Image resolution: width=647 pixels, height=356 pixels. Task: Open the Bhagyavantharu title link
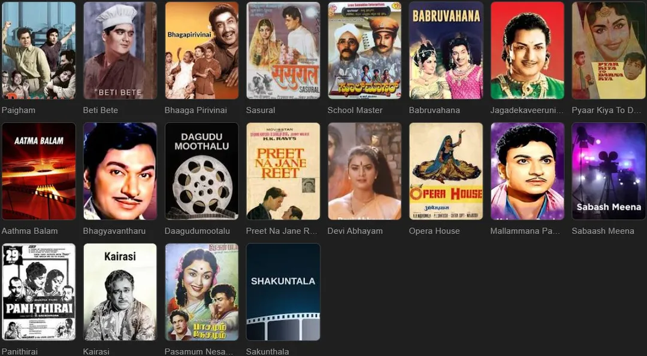[114, 231]
